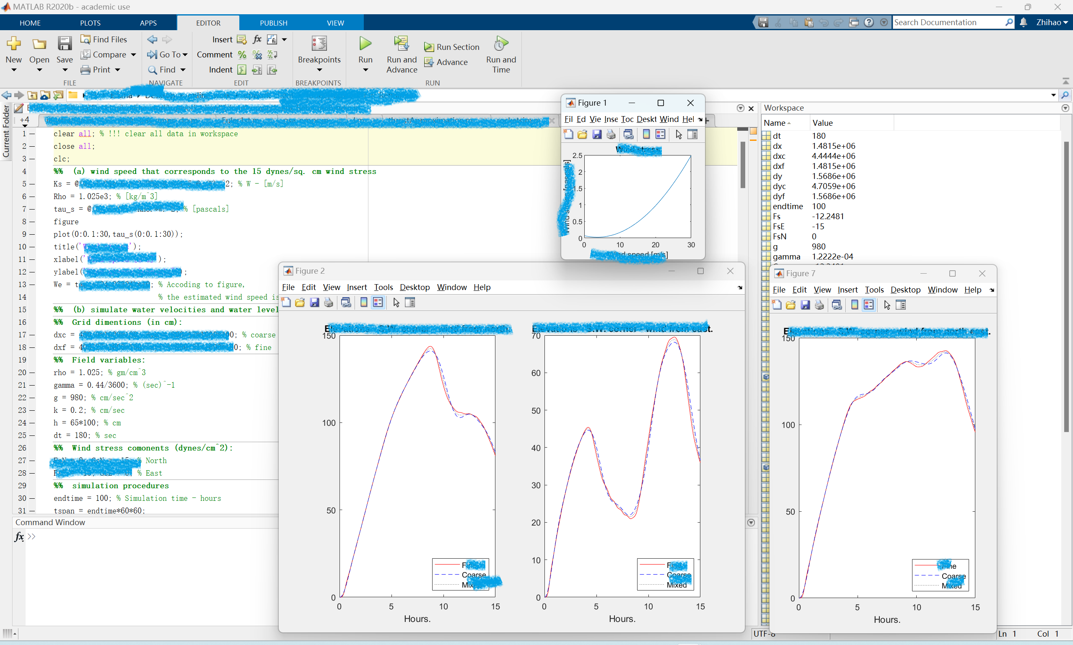Click Figure 1 Edit Plot arrow icon
Viewport: 1073px width, 645px height.
679,134
